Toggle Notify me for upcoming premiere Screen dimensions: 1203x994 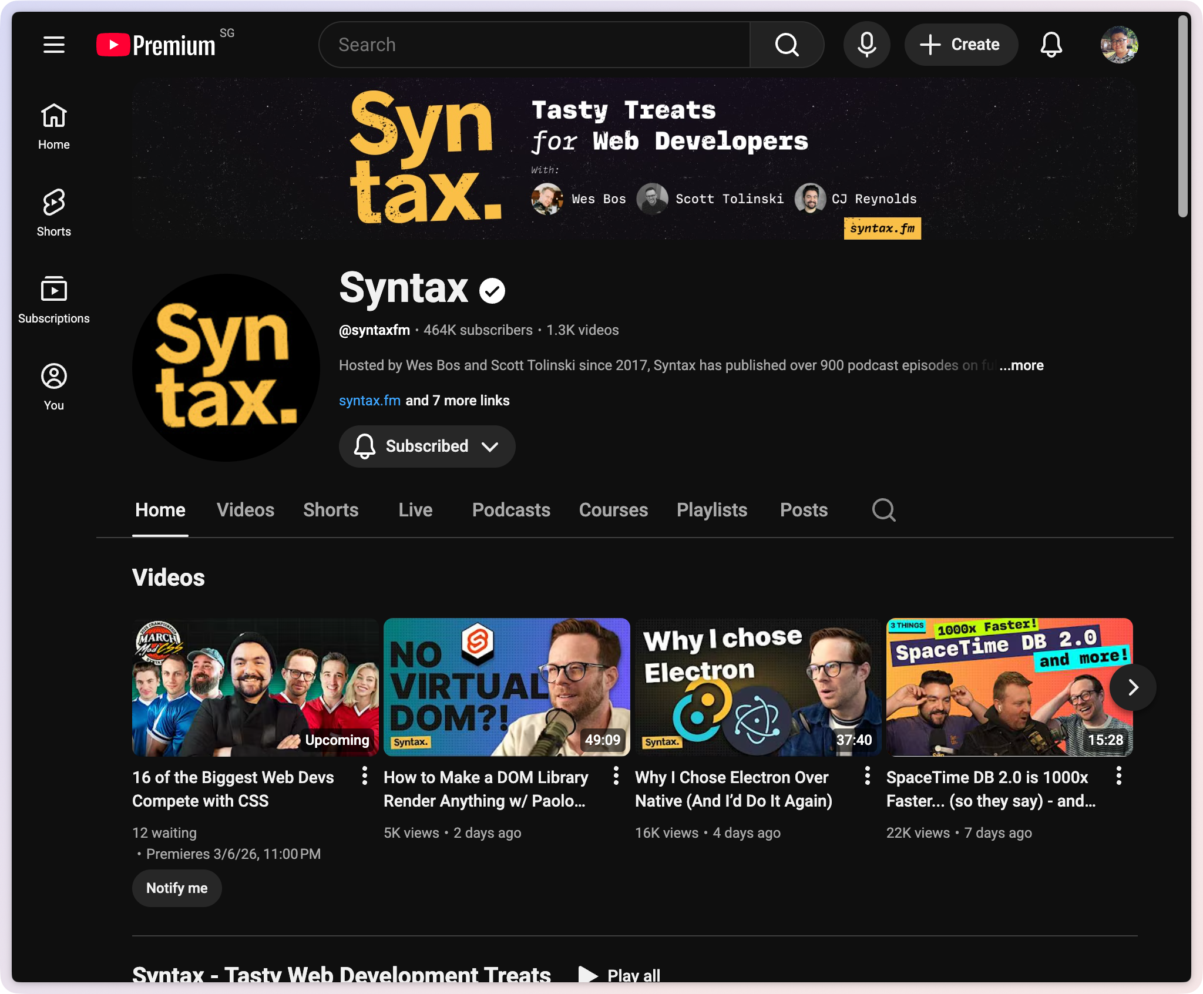[x=177, y=888]
